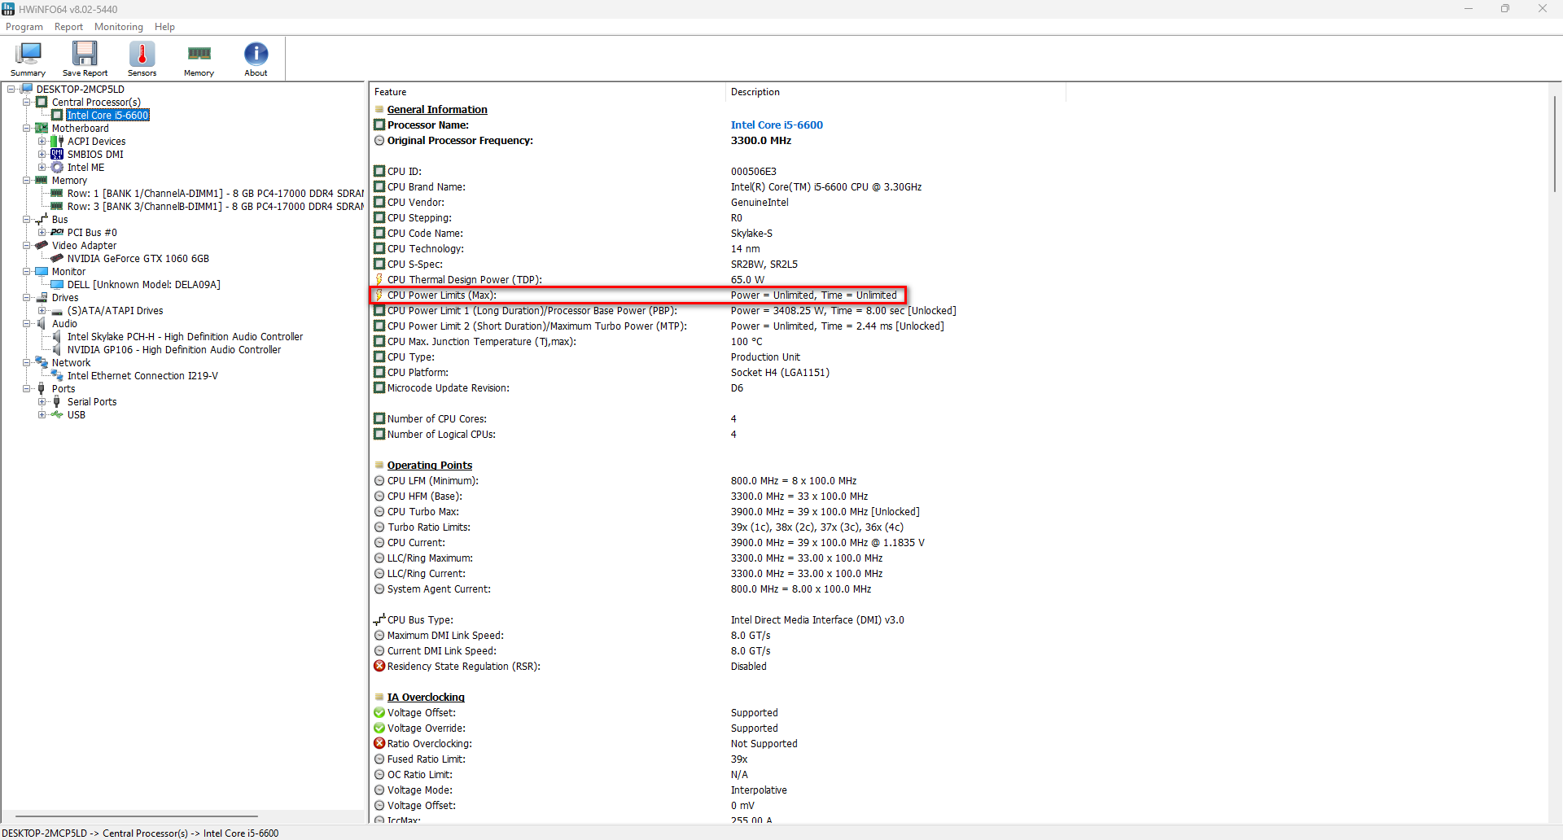Viewport: 1563px width, 840px height.
Task: Click the Intel ME gear icon
Action: [57, 167]
